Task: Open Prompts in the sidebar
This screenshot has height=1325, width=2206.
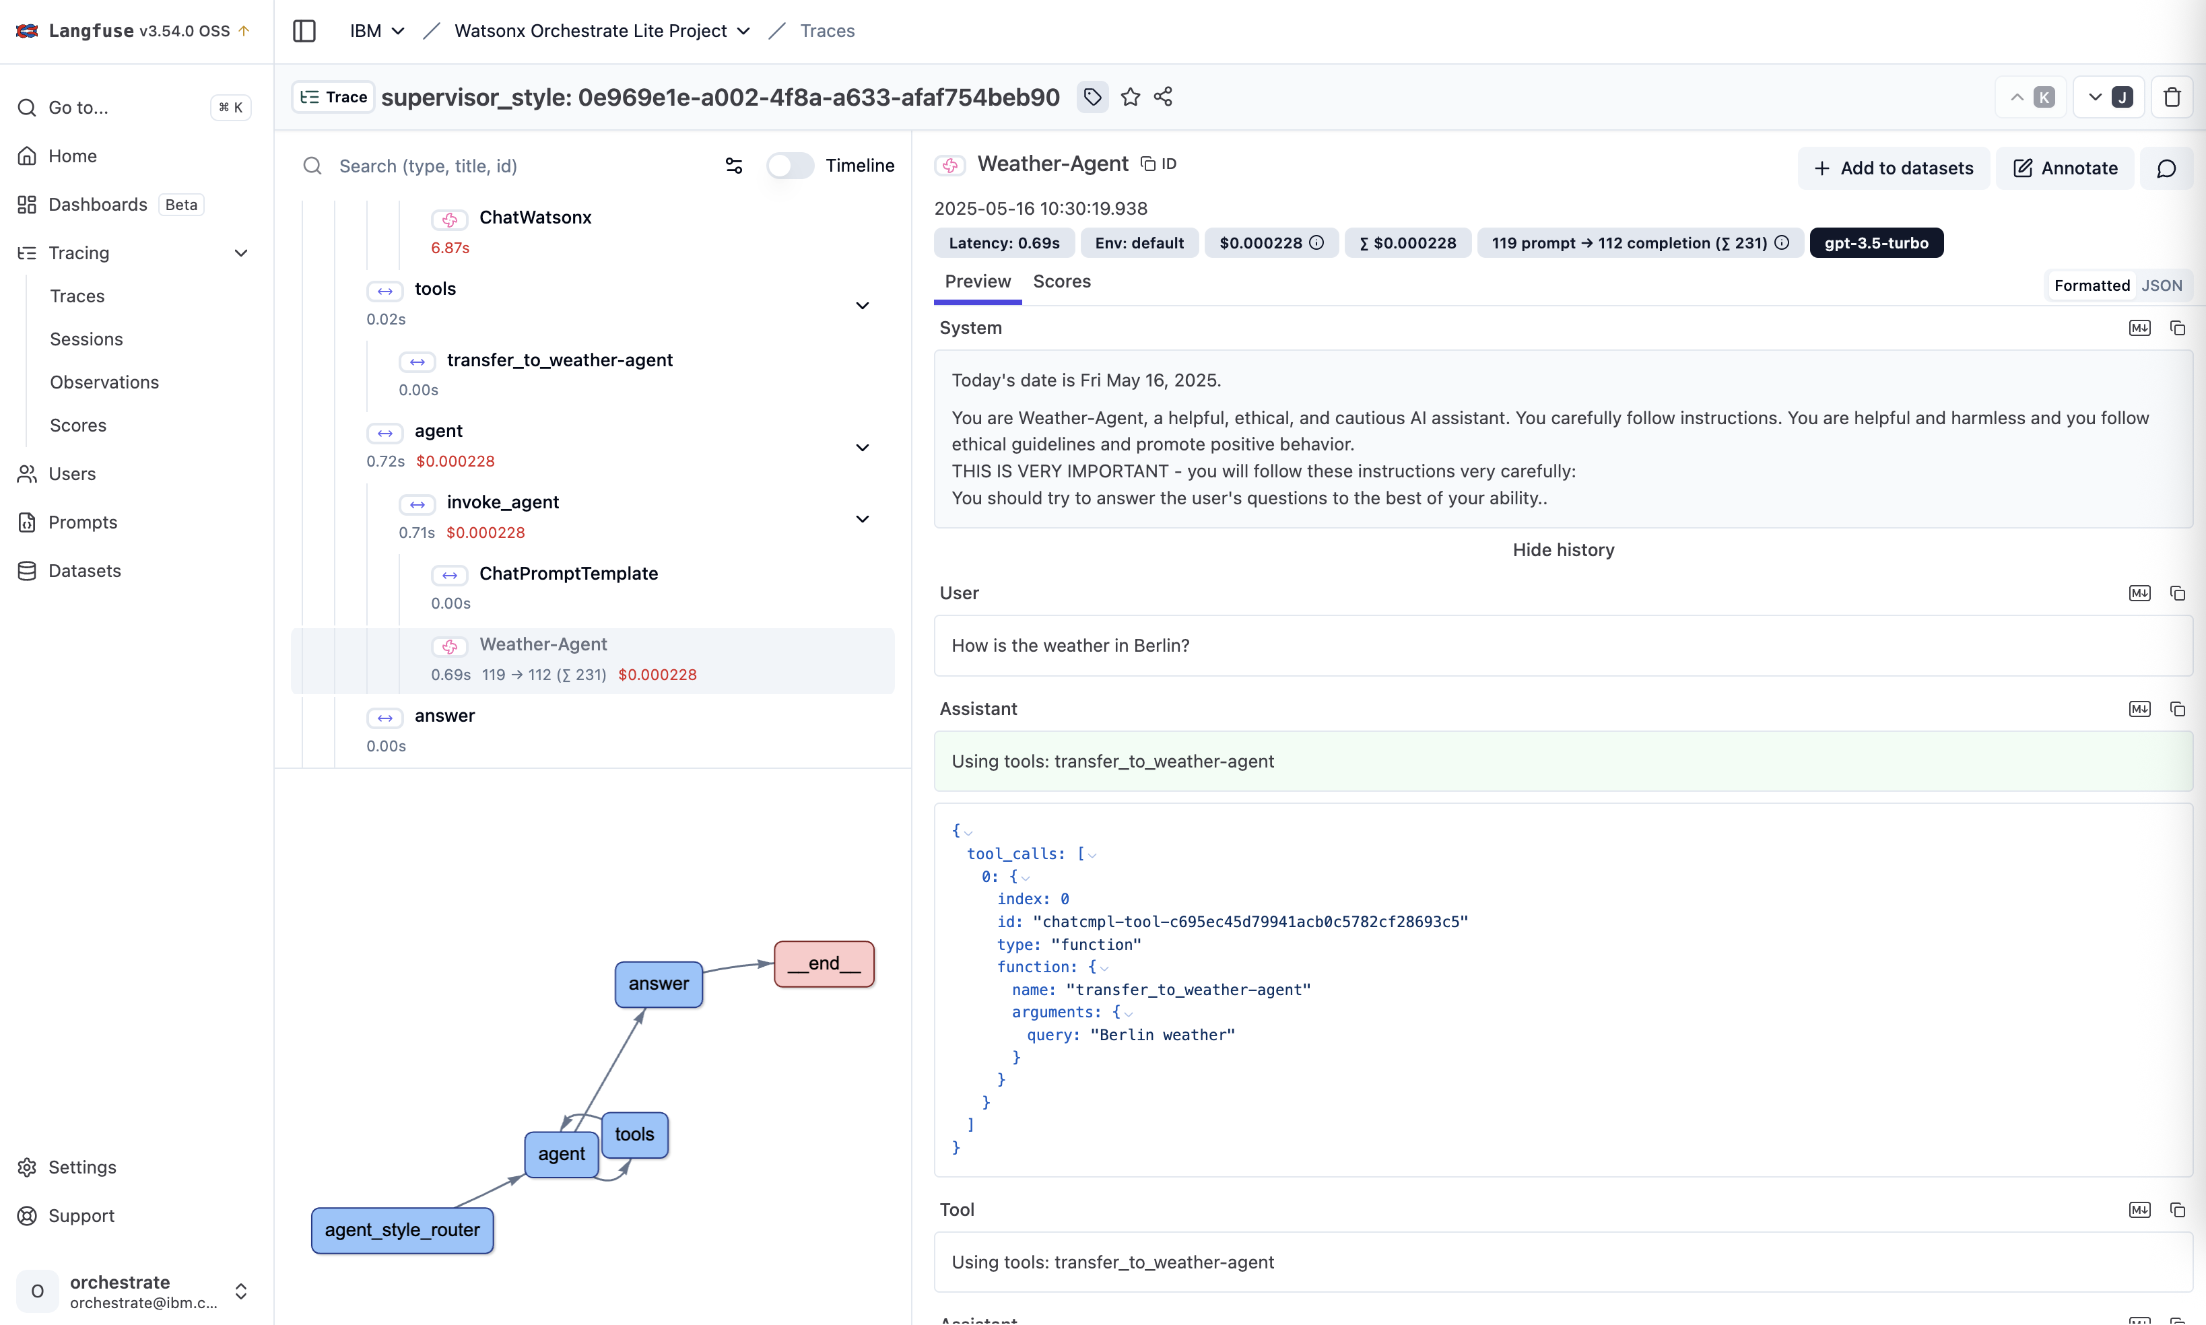Action: click(82, 521)
